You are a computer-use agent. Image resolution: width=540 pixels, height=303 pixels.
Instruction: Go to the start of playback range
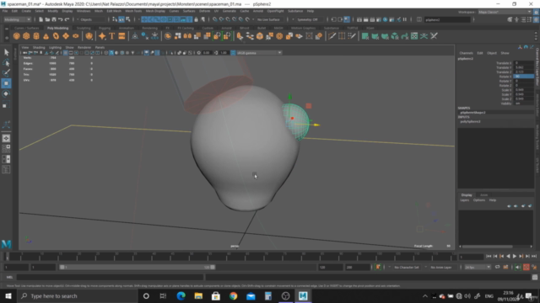(489, 256)
